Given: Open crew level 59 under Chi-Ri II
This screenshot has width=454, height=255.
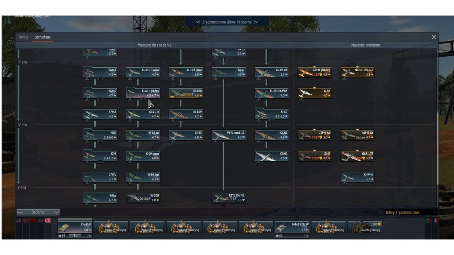Looking at the screenshot, I should [x=62, y=236].
